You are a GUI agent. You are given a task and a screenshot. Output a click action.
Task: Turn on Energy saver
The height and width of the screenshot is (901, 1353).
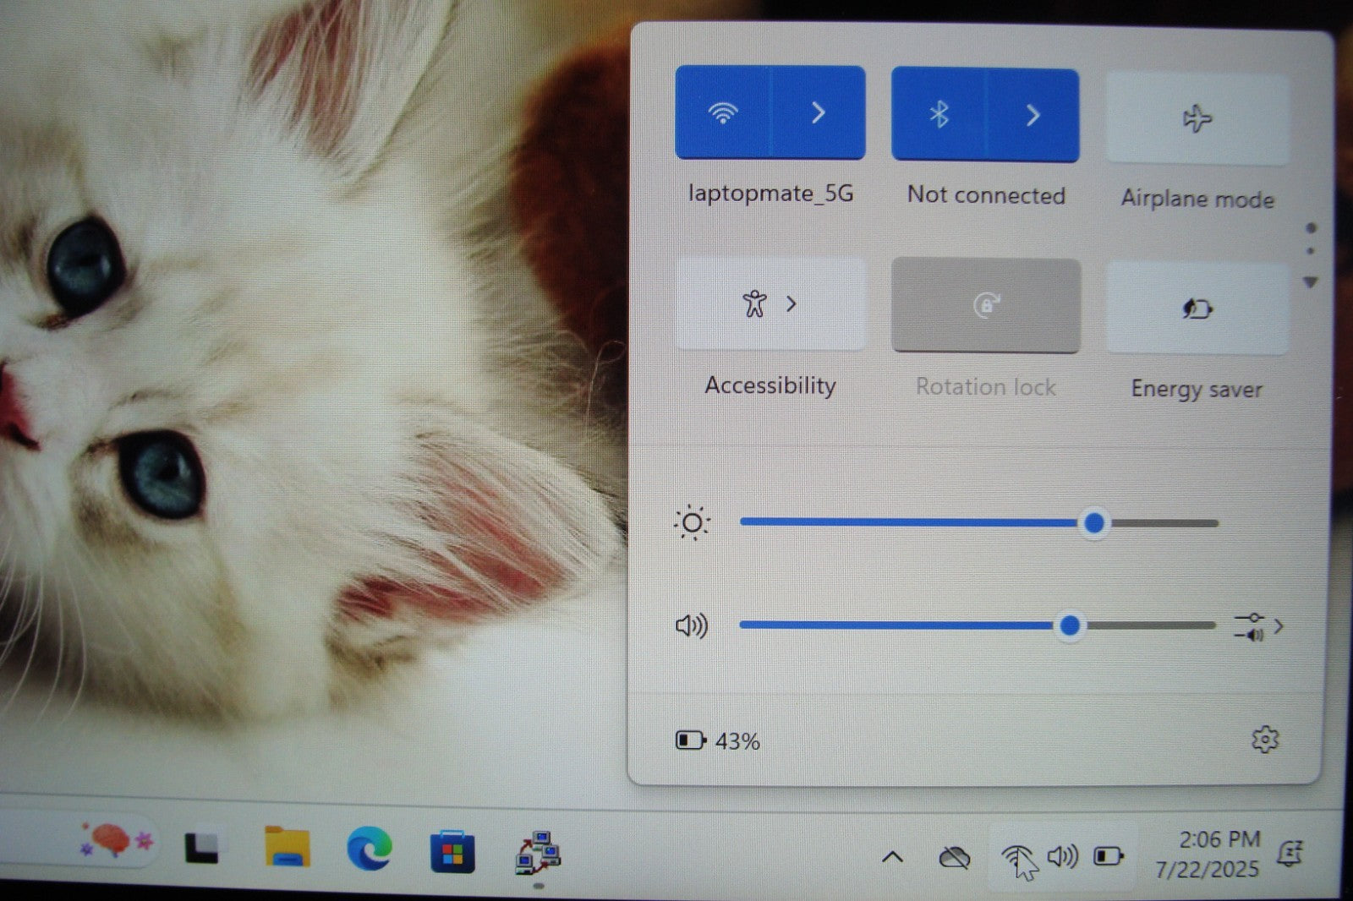[1197, 309]
